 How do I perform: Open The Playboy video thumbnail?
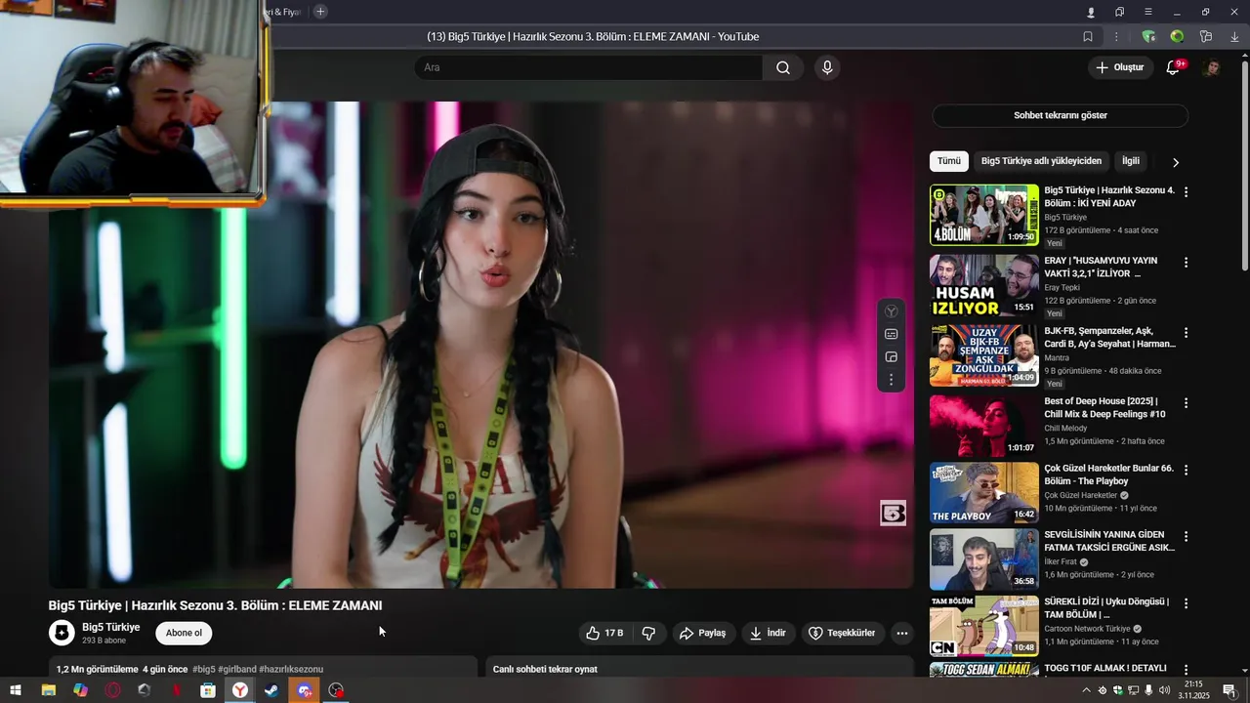click(x=983, y=493)
